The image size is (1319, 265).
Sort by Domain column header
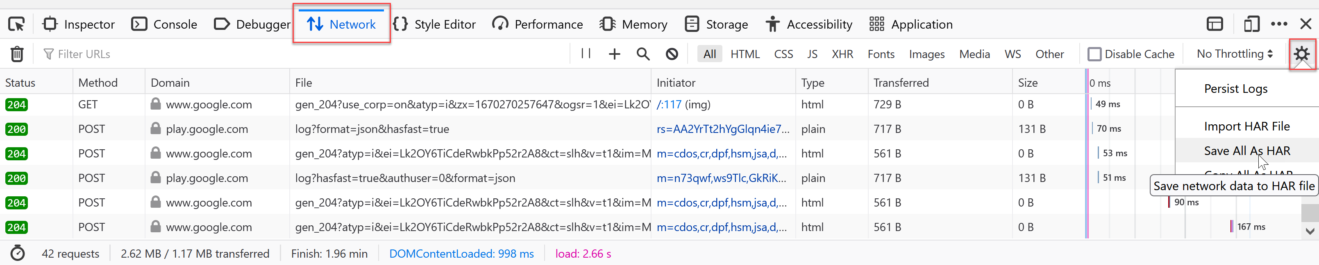[x=217, y=83]
